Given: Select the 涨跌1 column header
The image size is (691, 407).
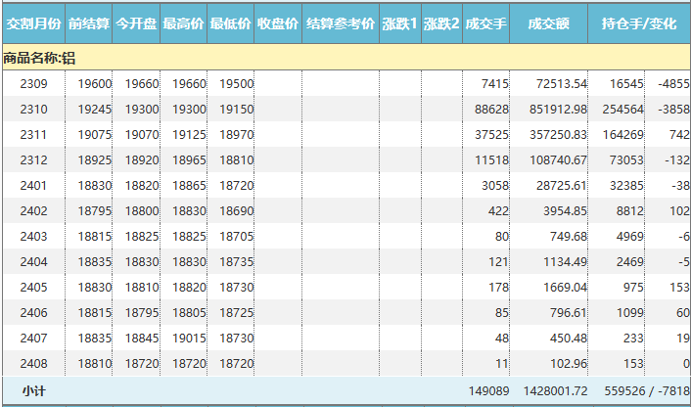Looking at the screenshot, I should click(399, 23).
